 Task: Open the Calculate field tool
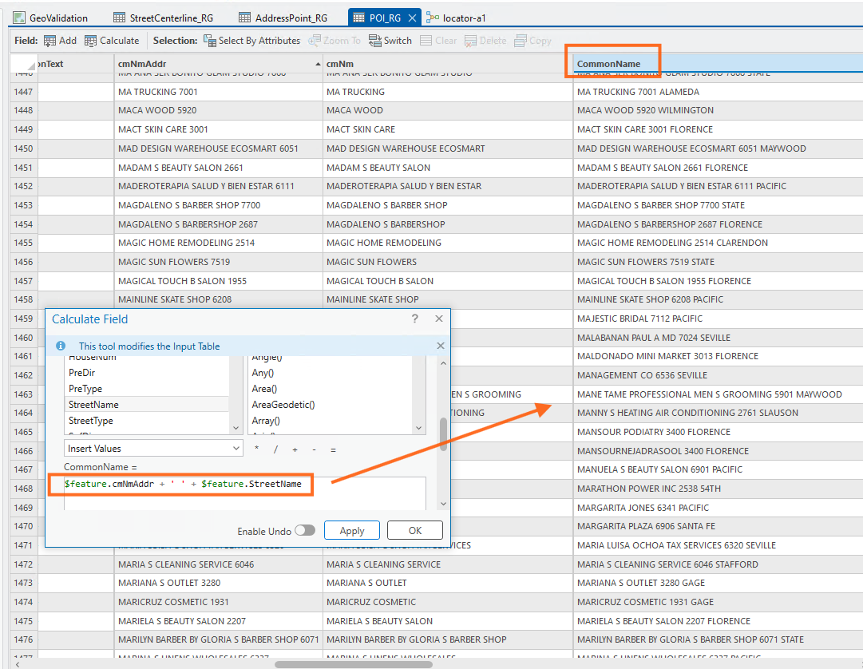(x=112, y=41)
